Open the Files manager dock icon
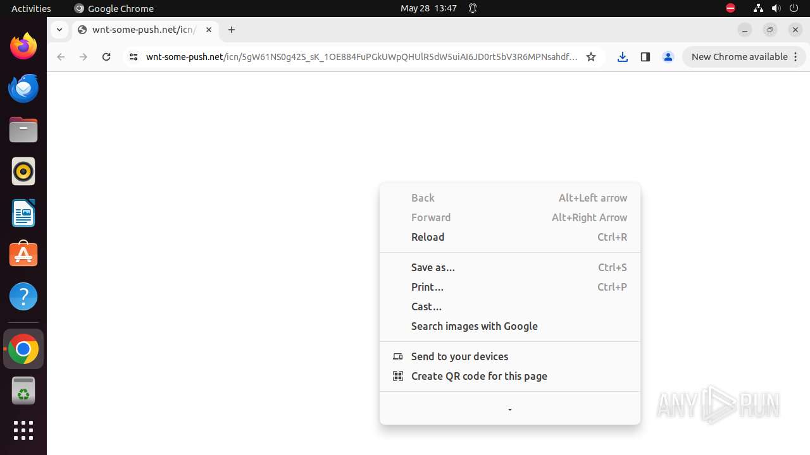 [23, 130]
